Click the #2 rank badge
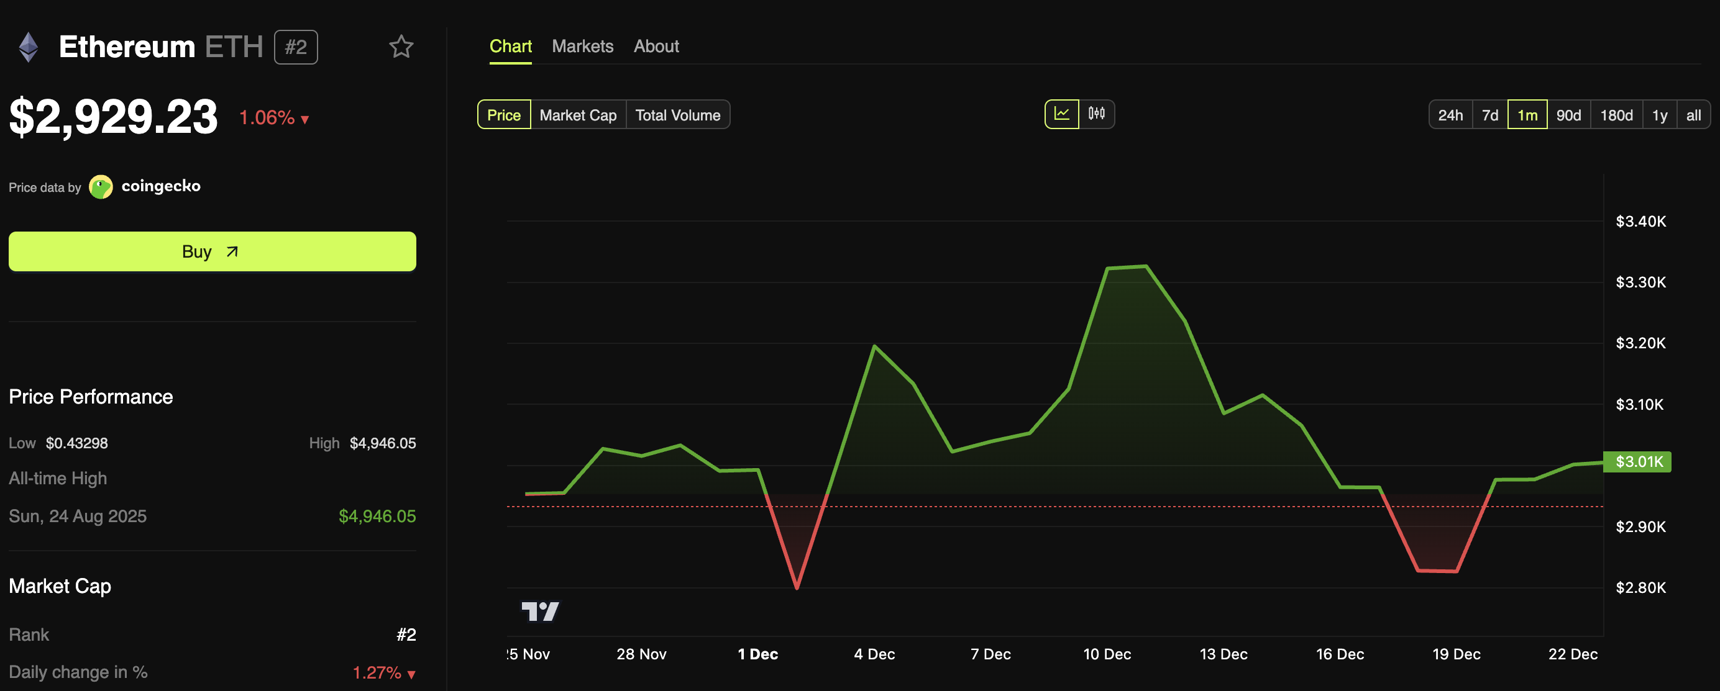1720x691 pixels. click(296, 47)
